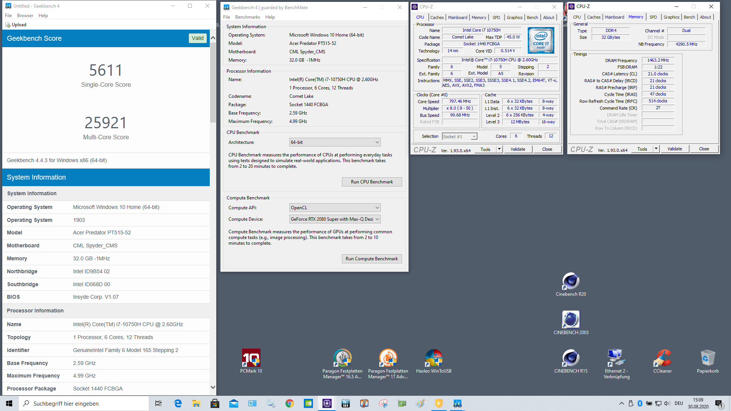
Task: Click the Valid badge on Geekbench Score
Action: click(198, 38)
